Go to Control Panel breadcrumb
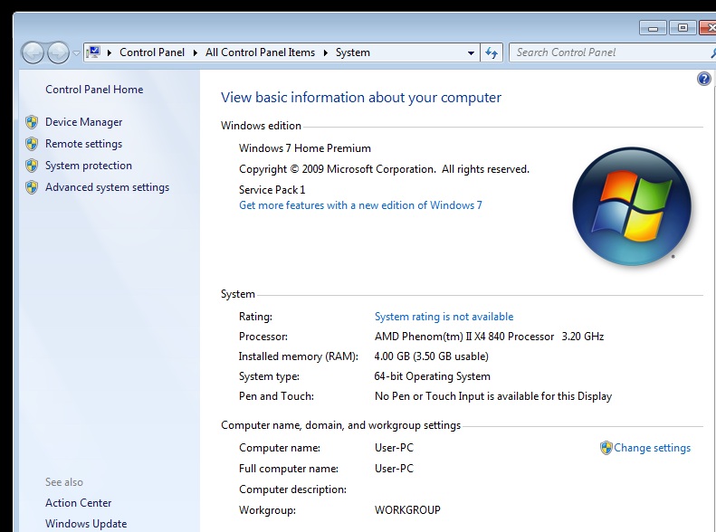 (x=151, y=52)
